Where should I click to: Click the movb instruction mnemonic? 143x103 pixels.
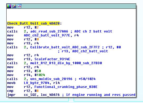point(11,83)
